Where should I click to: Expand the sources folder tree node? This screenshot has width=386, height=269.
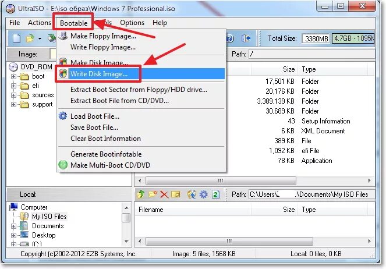pos(13,95)
